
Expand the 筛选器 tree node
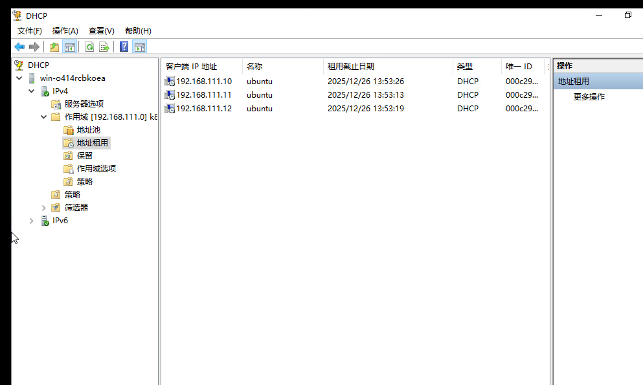pyautogui.click(x=43, y=208)
